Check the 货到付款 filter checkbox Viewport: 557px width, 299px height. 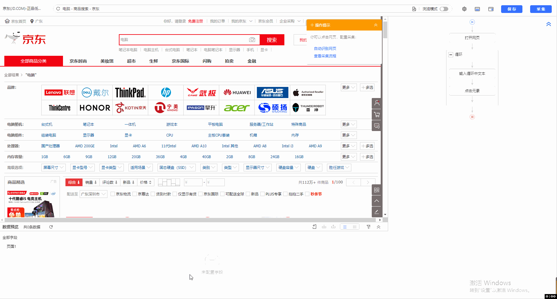pos(153,194)
